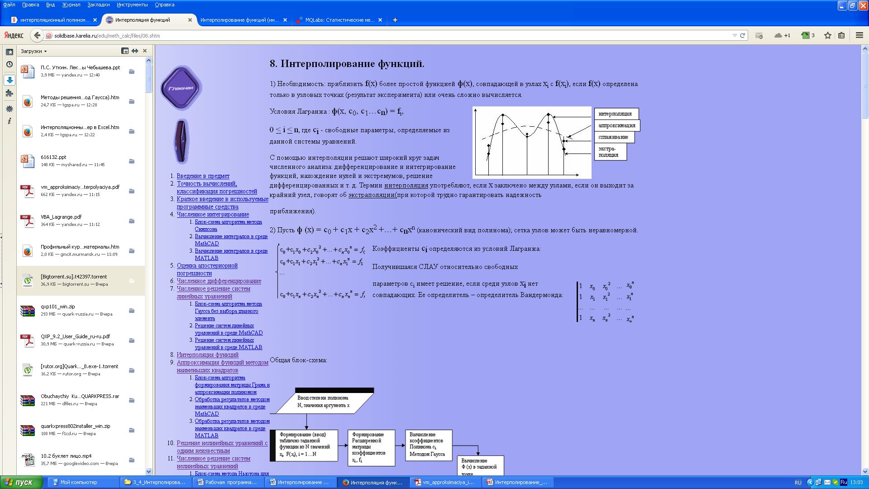This screenshot has width=869, height=489.
Task: Follow link 'Интерполяция функций' in contents
Action: 207,355
